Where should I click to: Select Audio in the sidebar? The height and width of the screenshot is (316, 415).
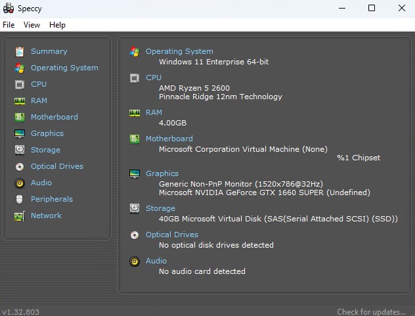tap(41, 183)
